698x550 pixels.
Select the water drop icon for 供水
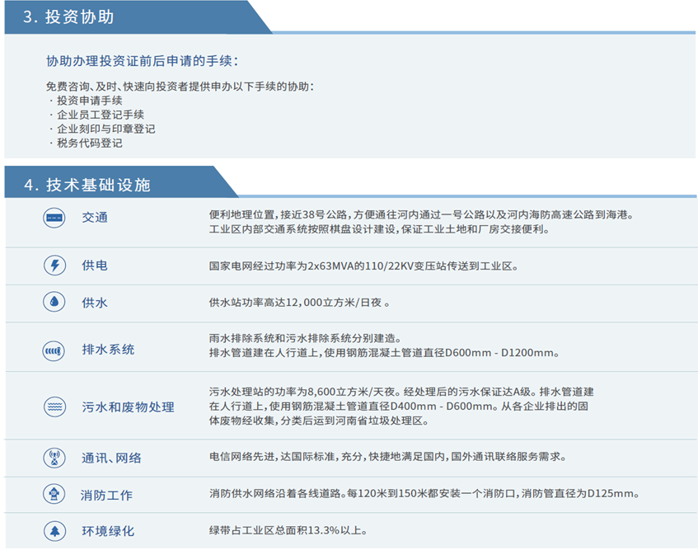tap(54, 303)
